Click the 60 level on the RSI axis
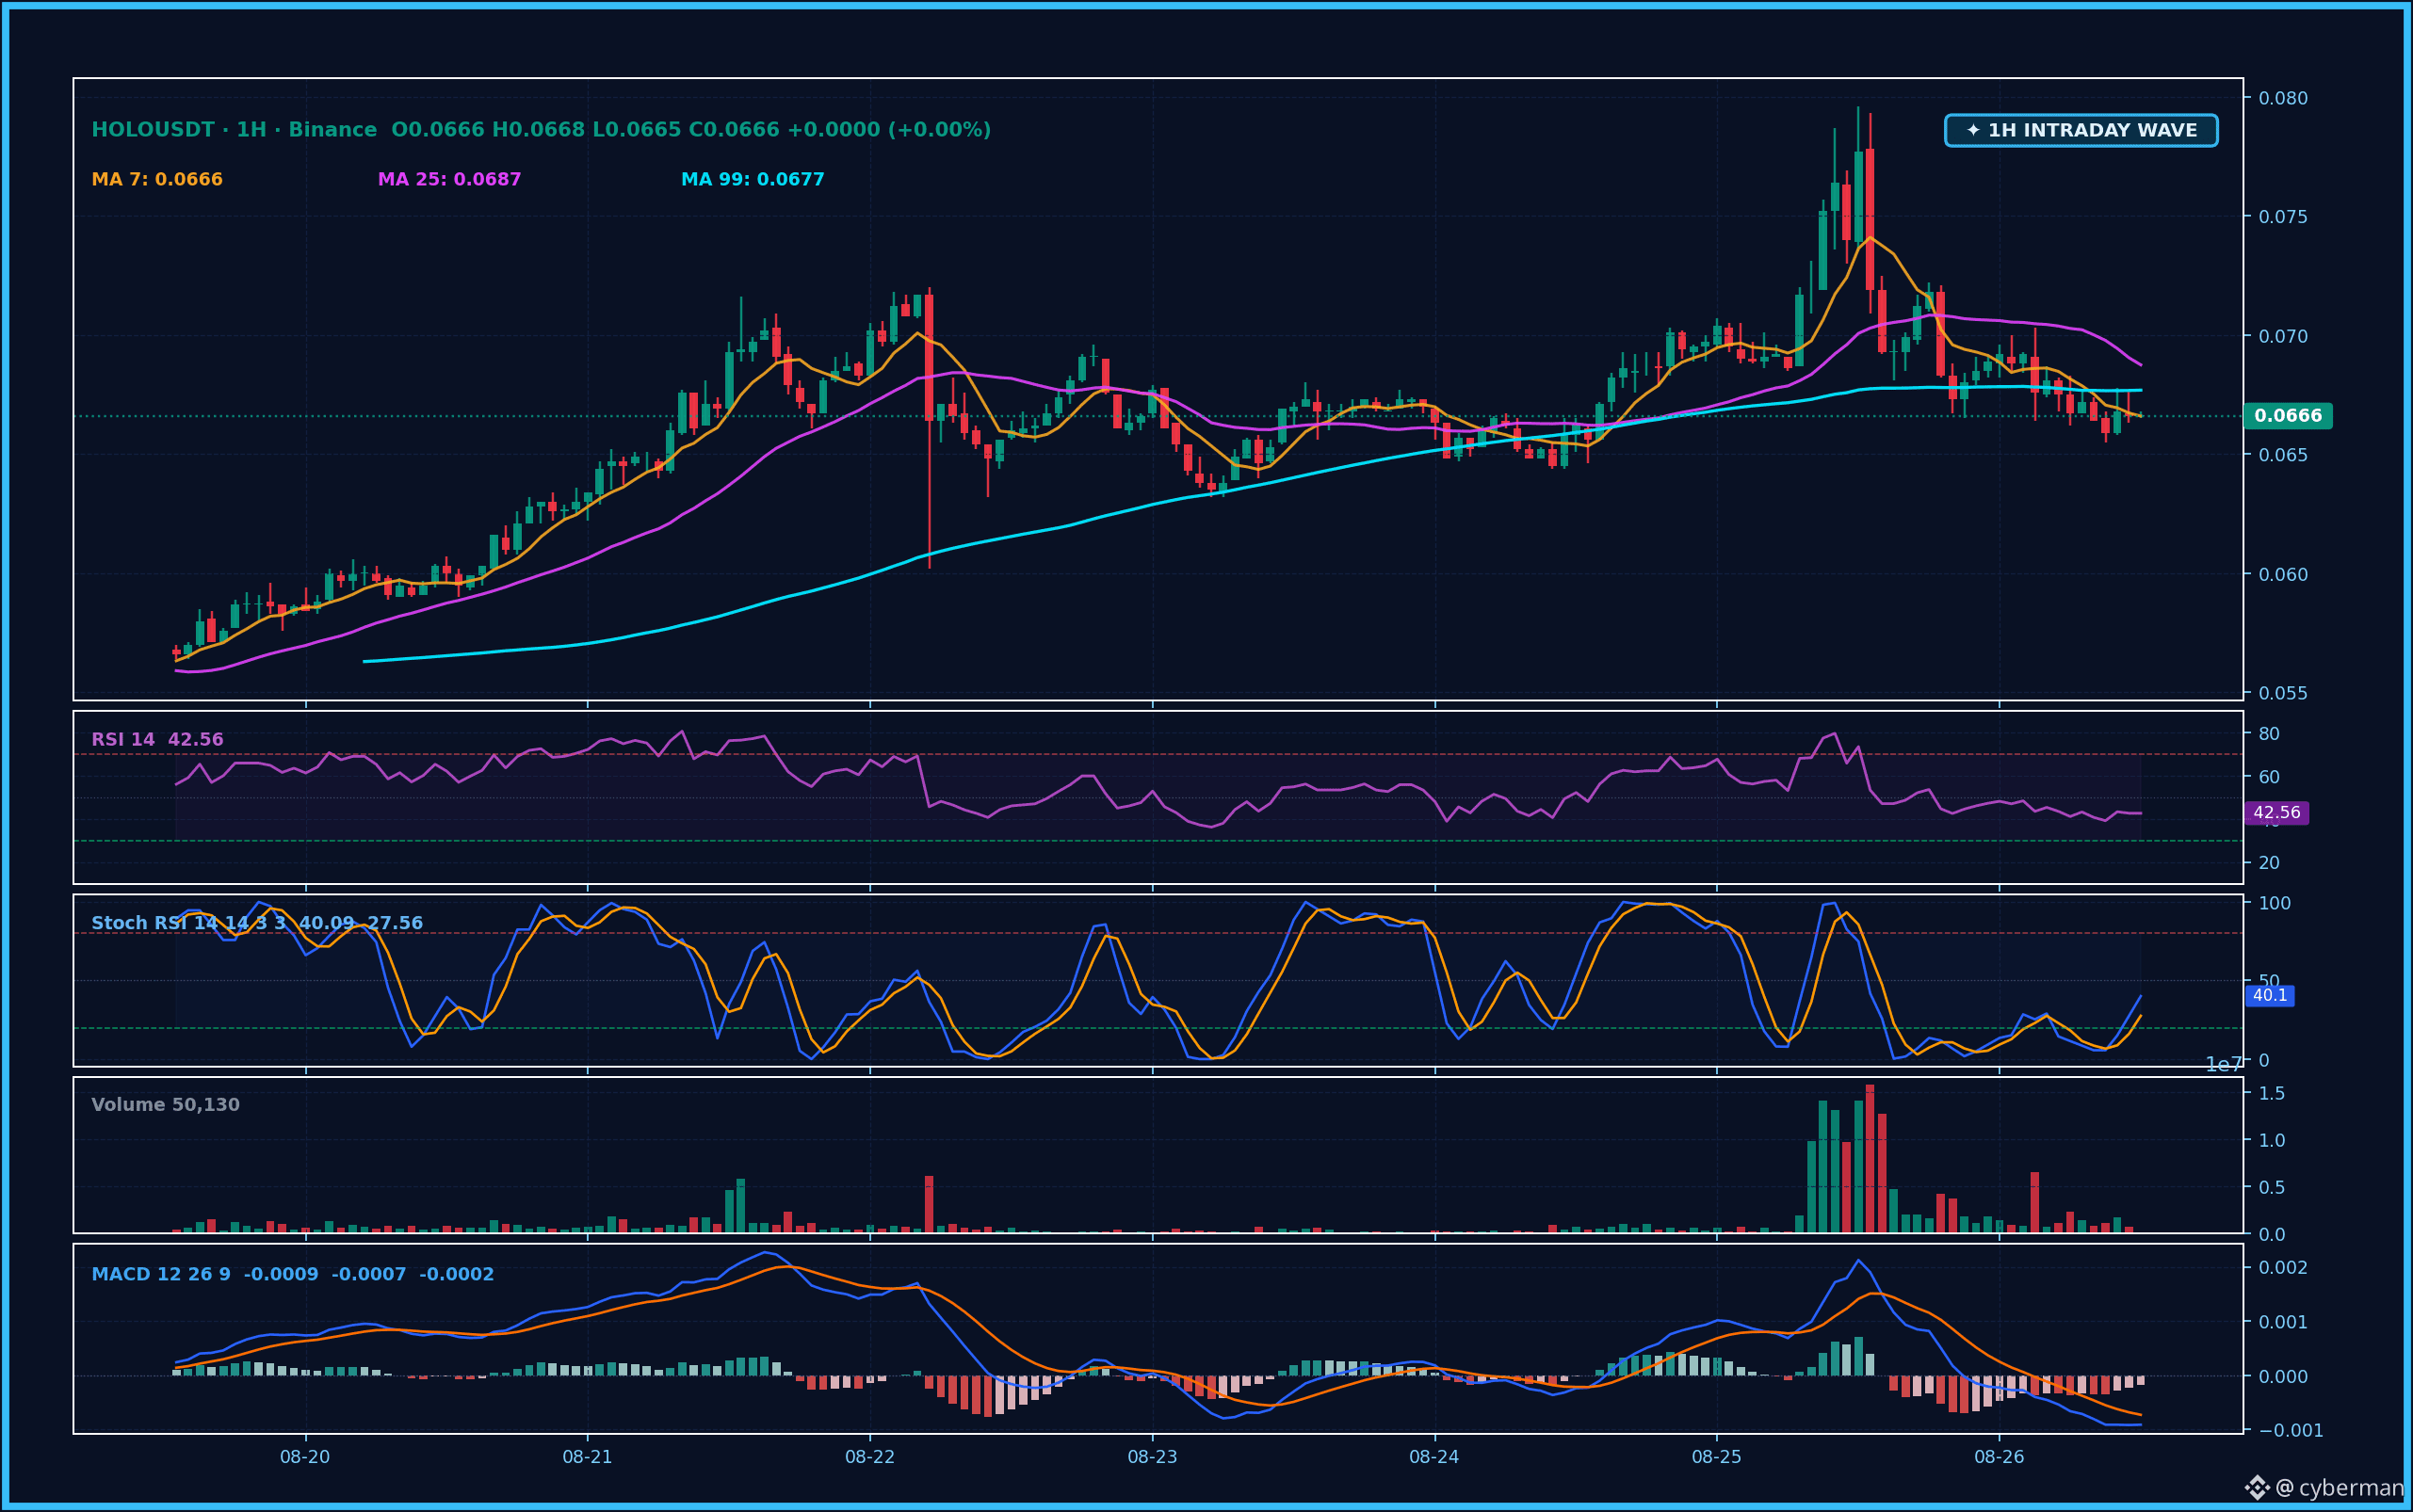The width and height of the screenshot is (2413, 1512). pos(2269,777)
